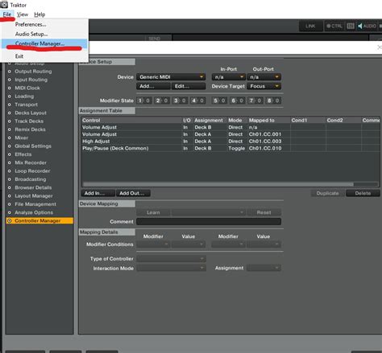Click the Traktor app icon in title bar
382x353 pixels.
4,5
